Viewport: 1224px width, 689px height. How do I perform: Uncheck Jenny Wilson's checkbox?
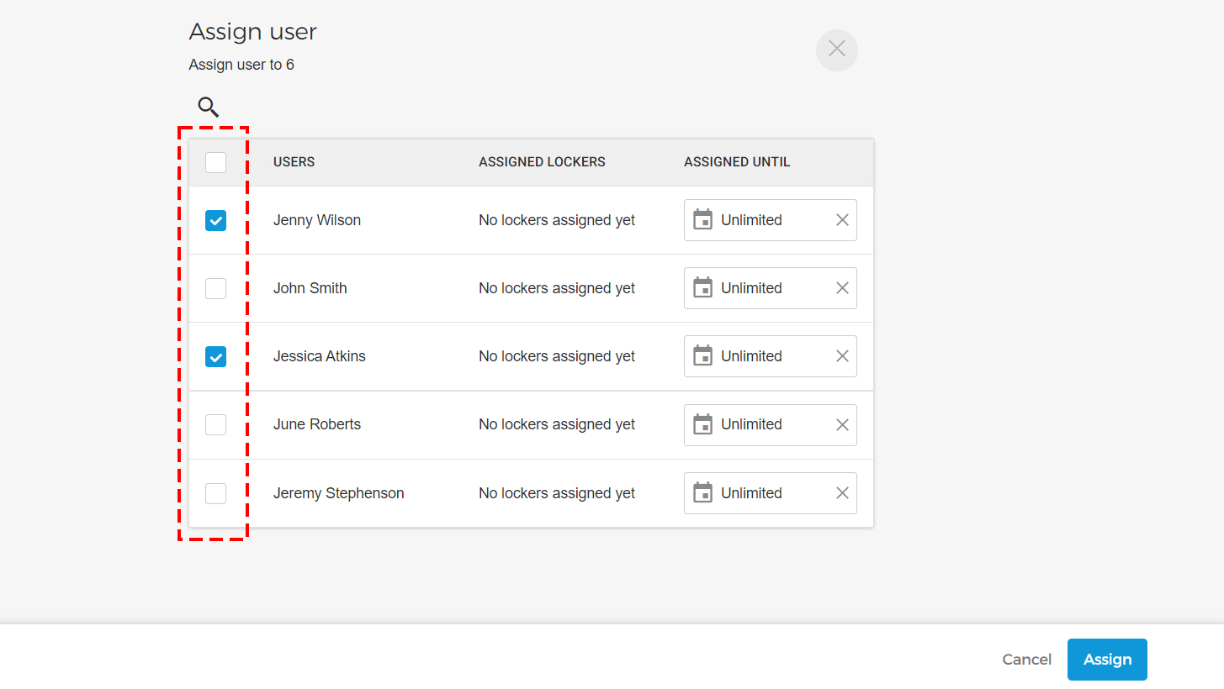click(216, 220)
